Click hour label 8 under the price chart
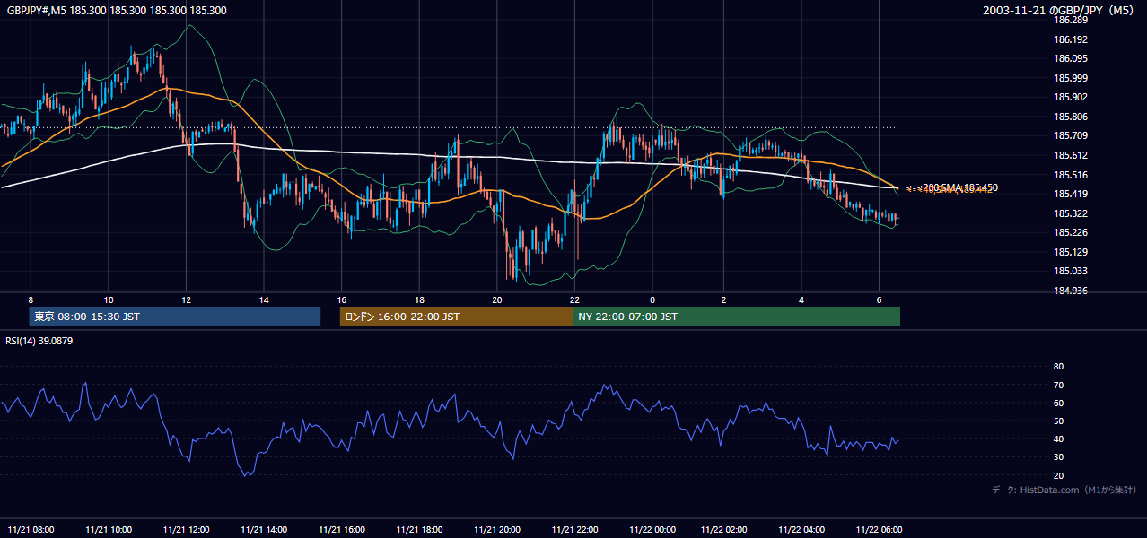The height and width of the screenshot is (538, 1147). coord(31,299)
